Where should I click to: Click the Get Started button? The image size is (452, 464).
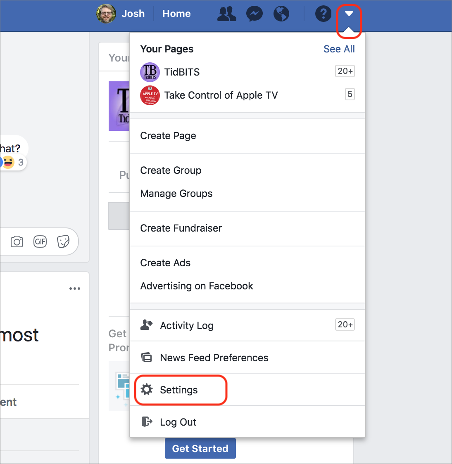tap(200, 448)
